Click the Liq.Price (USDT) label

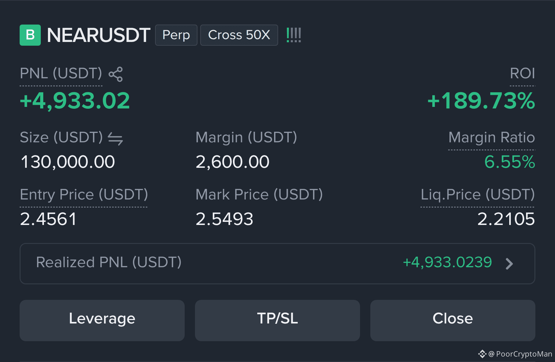click(478, 195)
